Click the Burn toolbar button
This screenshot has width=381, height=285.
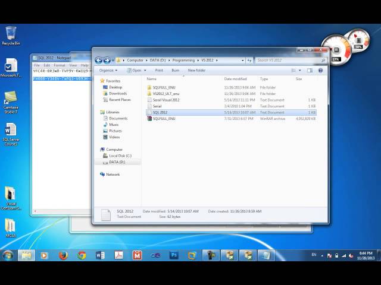pyautogui.click(x=175, y=71)
